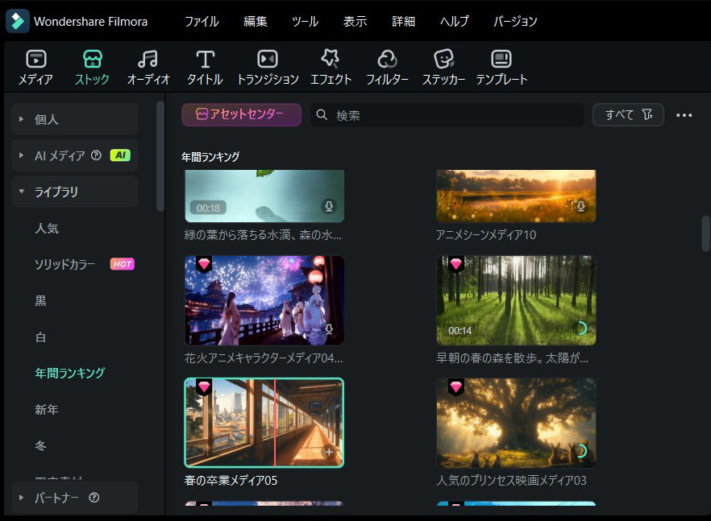
Task: Select the 人気 category in the sidebar
Action: (47, 229)
